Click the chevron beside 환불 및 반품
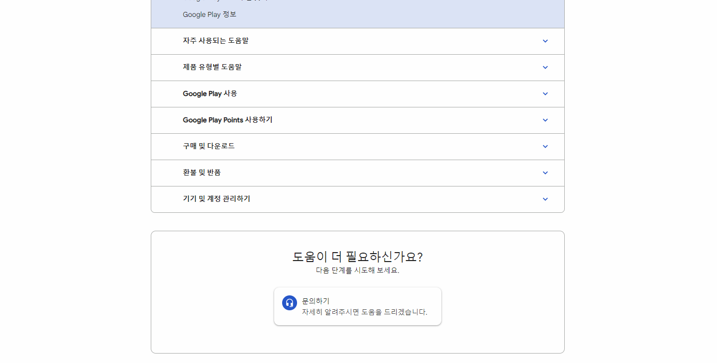Image resolution: width=717 pixels, height=363 pixels. [x=545, y=173]
